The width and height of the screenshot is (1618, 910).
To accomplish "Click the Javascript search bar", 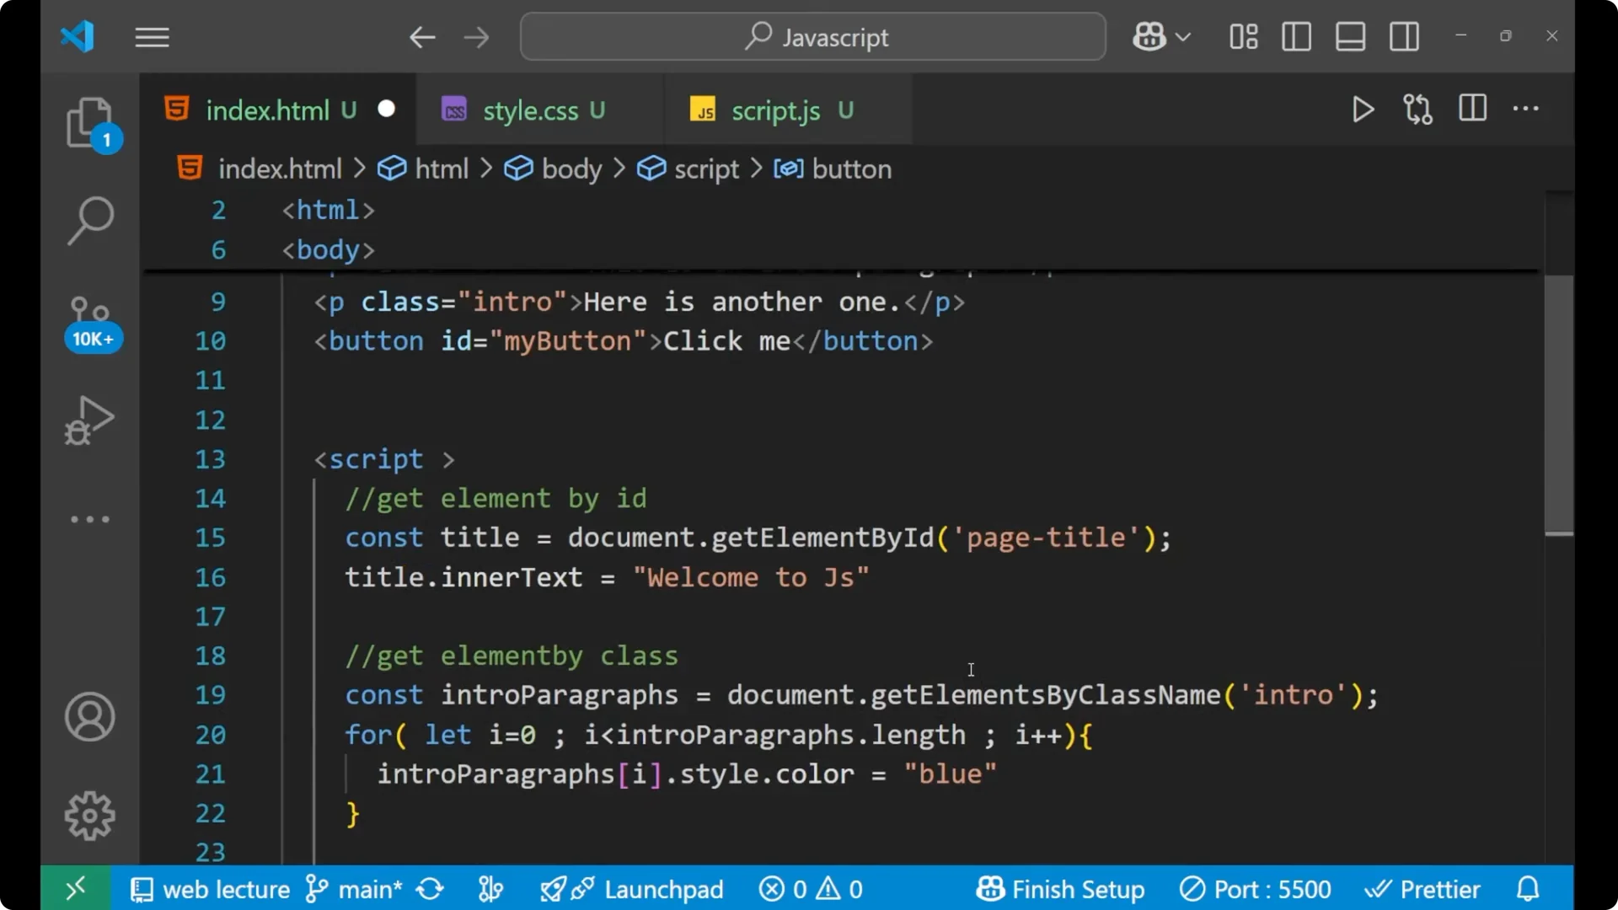I will [x=812, y=36].
